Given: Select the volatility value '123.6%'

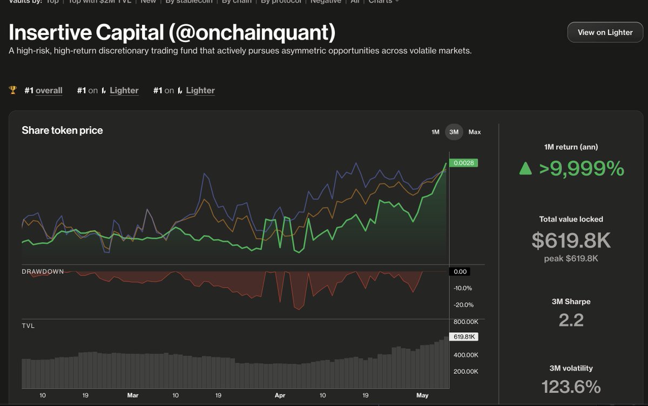Looking at the screenshot, I should (571, 387).
